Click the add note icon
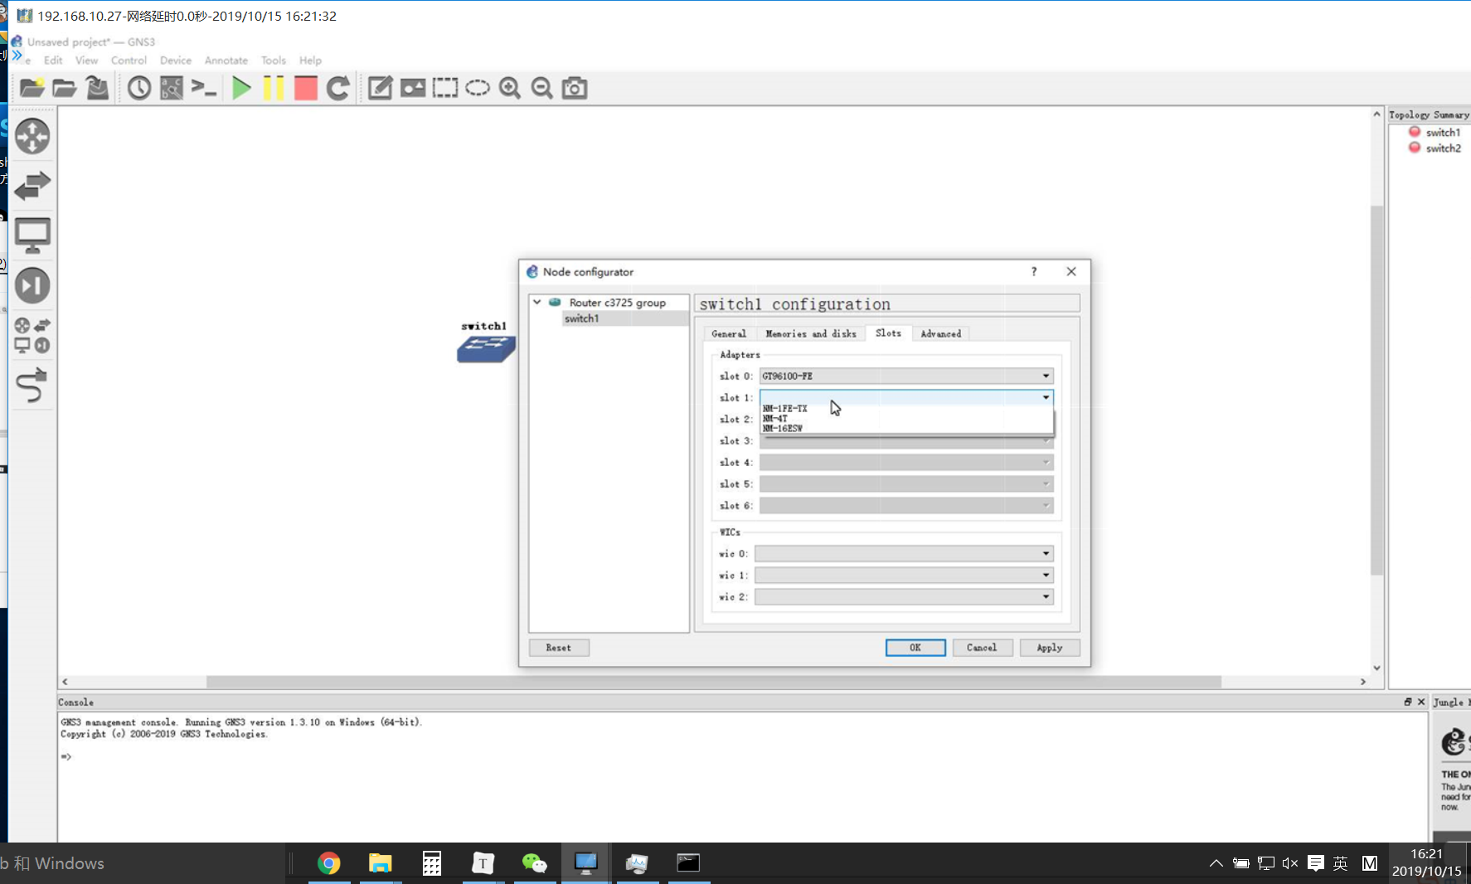Screen dimensions: 1471x884 coord(380,88)
